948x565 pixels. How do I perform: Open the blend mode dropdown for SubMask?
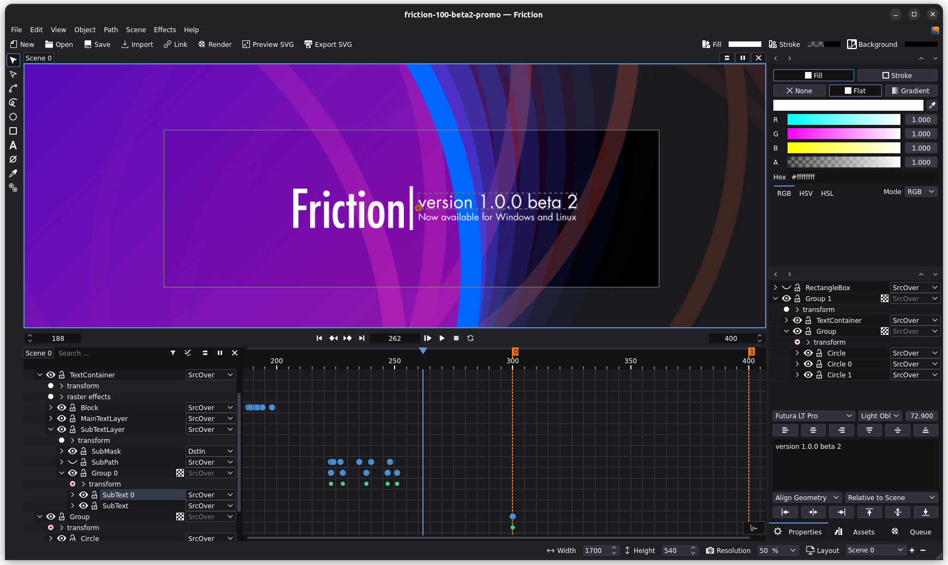tap(210, 451)
